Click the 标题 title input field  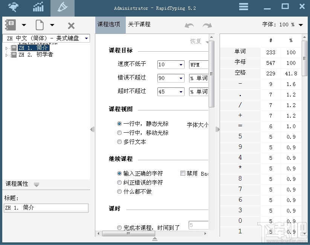coord(46,208)
